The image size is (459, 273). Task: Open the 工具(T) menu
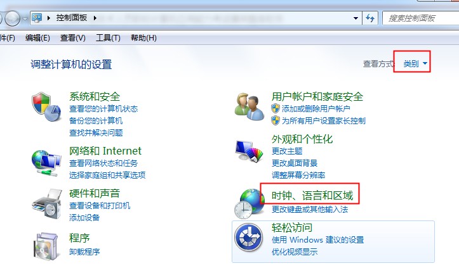pyautogui.click(x=108, y=38)
